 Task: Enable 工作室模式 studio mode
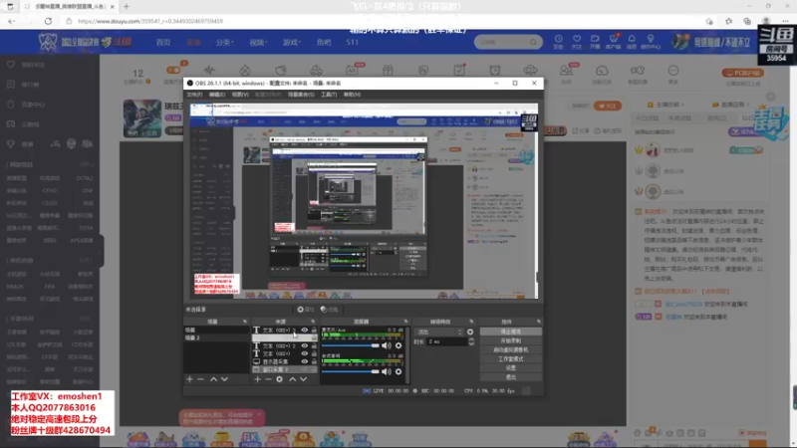point(511,359)
